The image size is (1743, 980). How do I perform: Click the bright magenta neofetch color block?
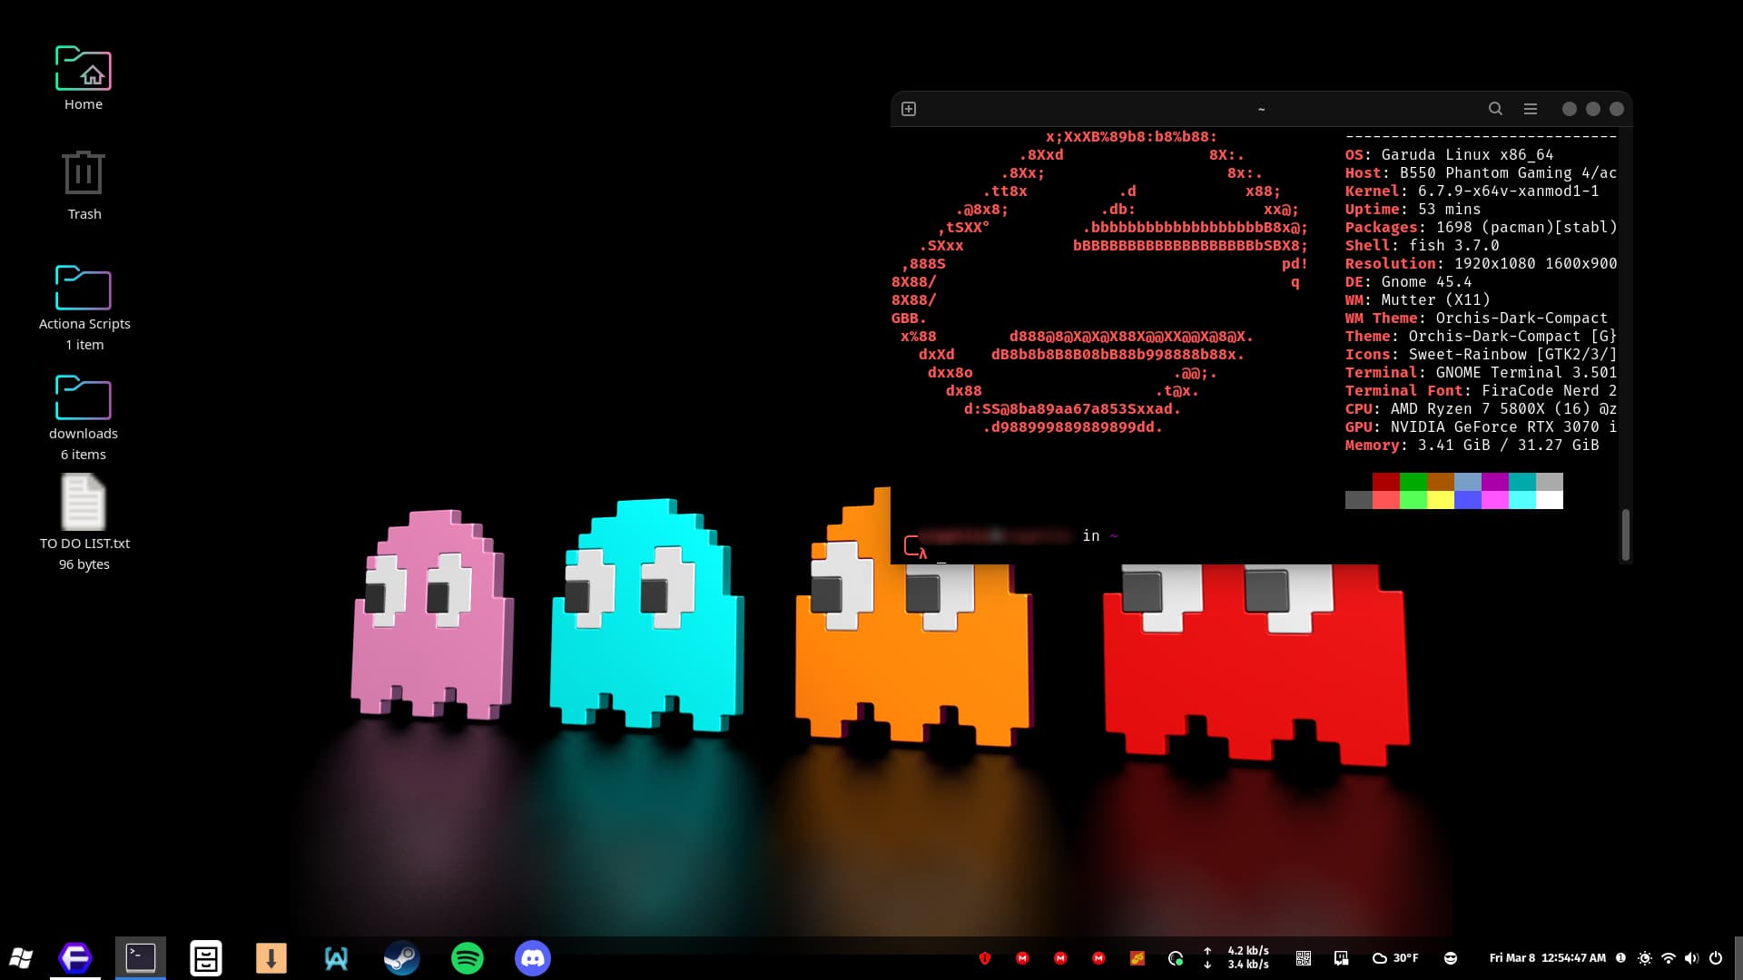(1495, 500)
